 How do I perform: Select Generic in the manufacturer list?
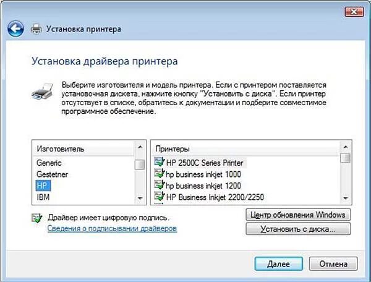(x=49, y=163)
